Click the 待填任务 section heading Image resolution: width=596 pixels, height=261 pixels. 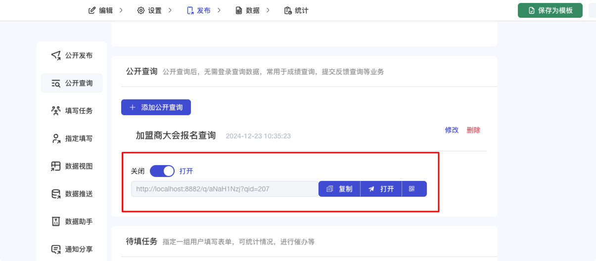pyautogui.click(x=141, y=242)
